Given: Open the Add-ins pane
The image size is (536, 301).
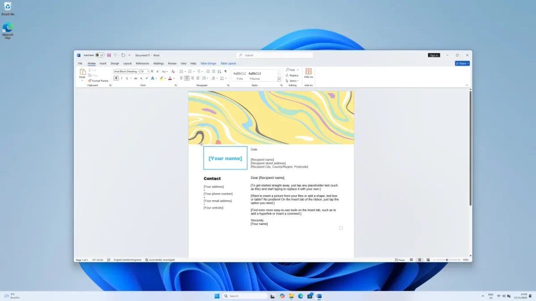Looking at the screenshot, I should click(308, 73).
